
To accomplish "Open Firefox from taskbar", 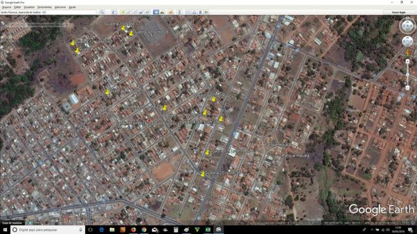I will 133,229.
